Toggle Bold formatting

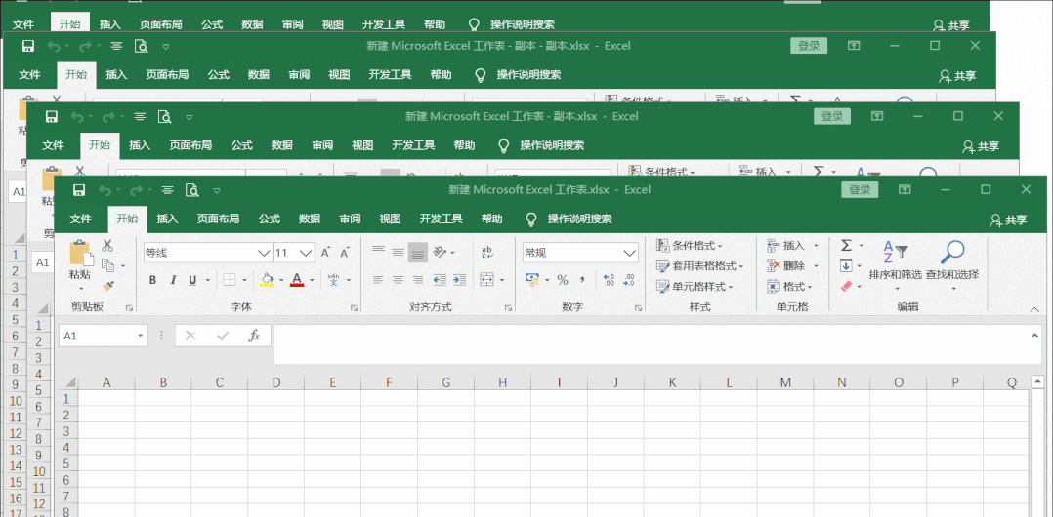152,280
